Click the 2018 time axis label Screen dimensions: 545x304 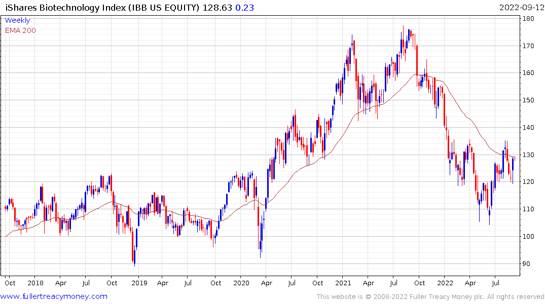click(35, 283)
